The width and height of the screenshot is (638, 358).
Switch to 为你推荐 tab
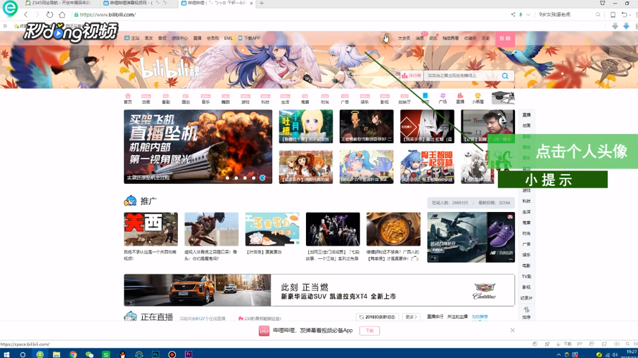tap(480, 317)
